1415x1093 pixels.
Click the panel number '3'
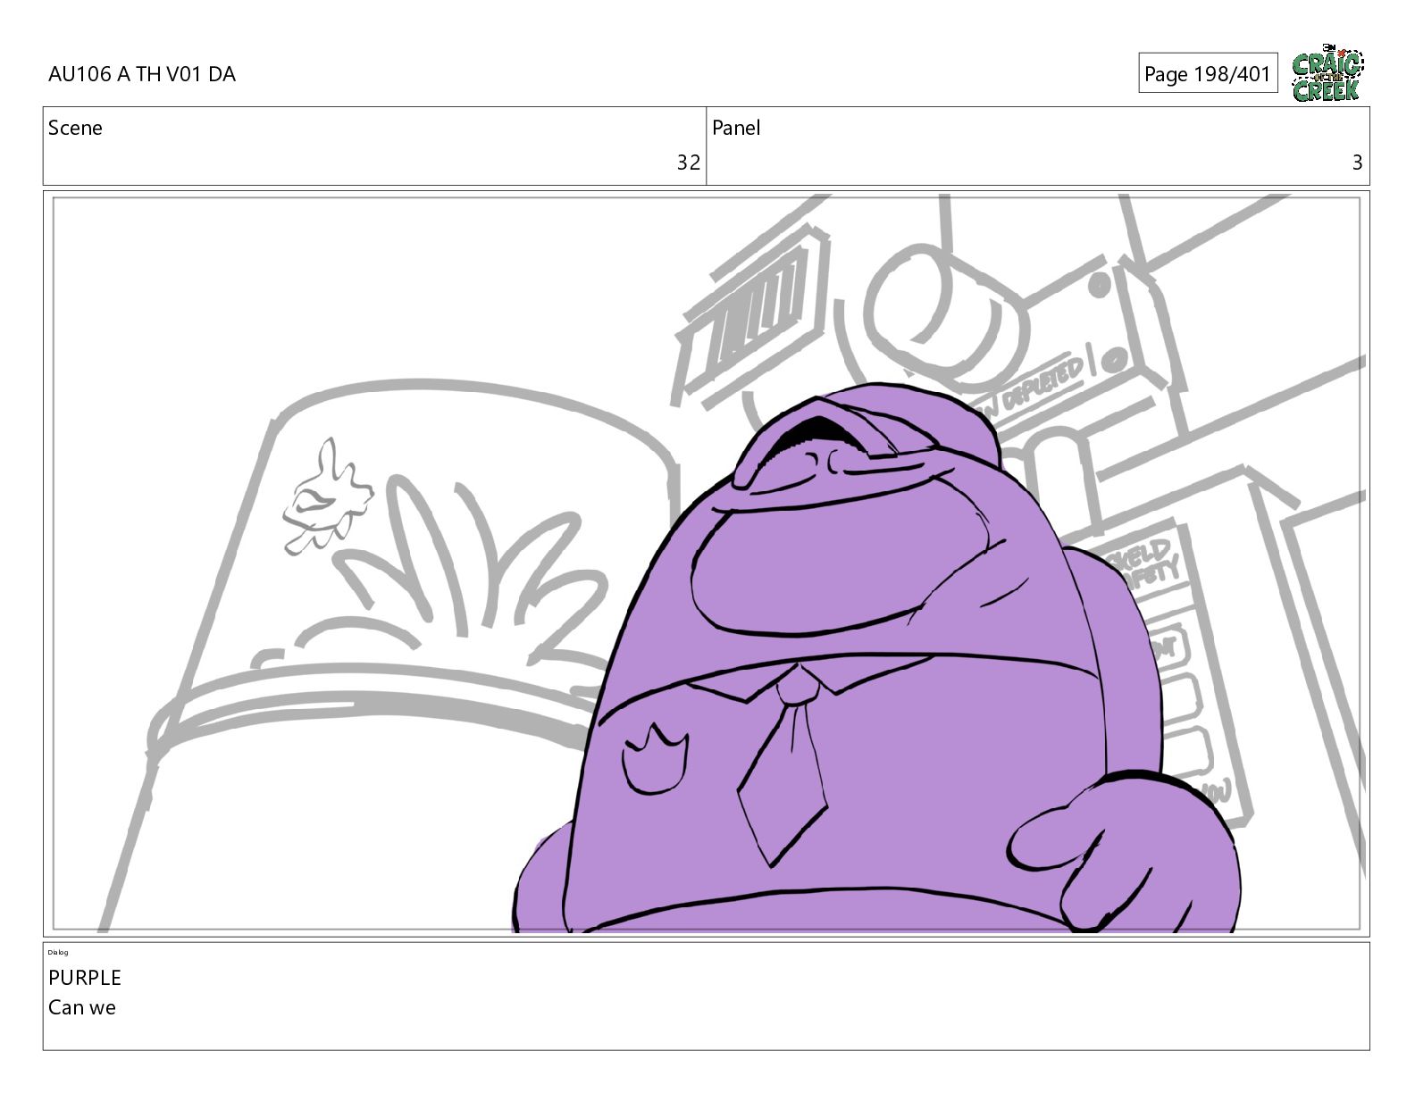point(1357,163)
